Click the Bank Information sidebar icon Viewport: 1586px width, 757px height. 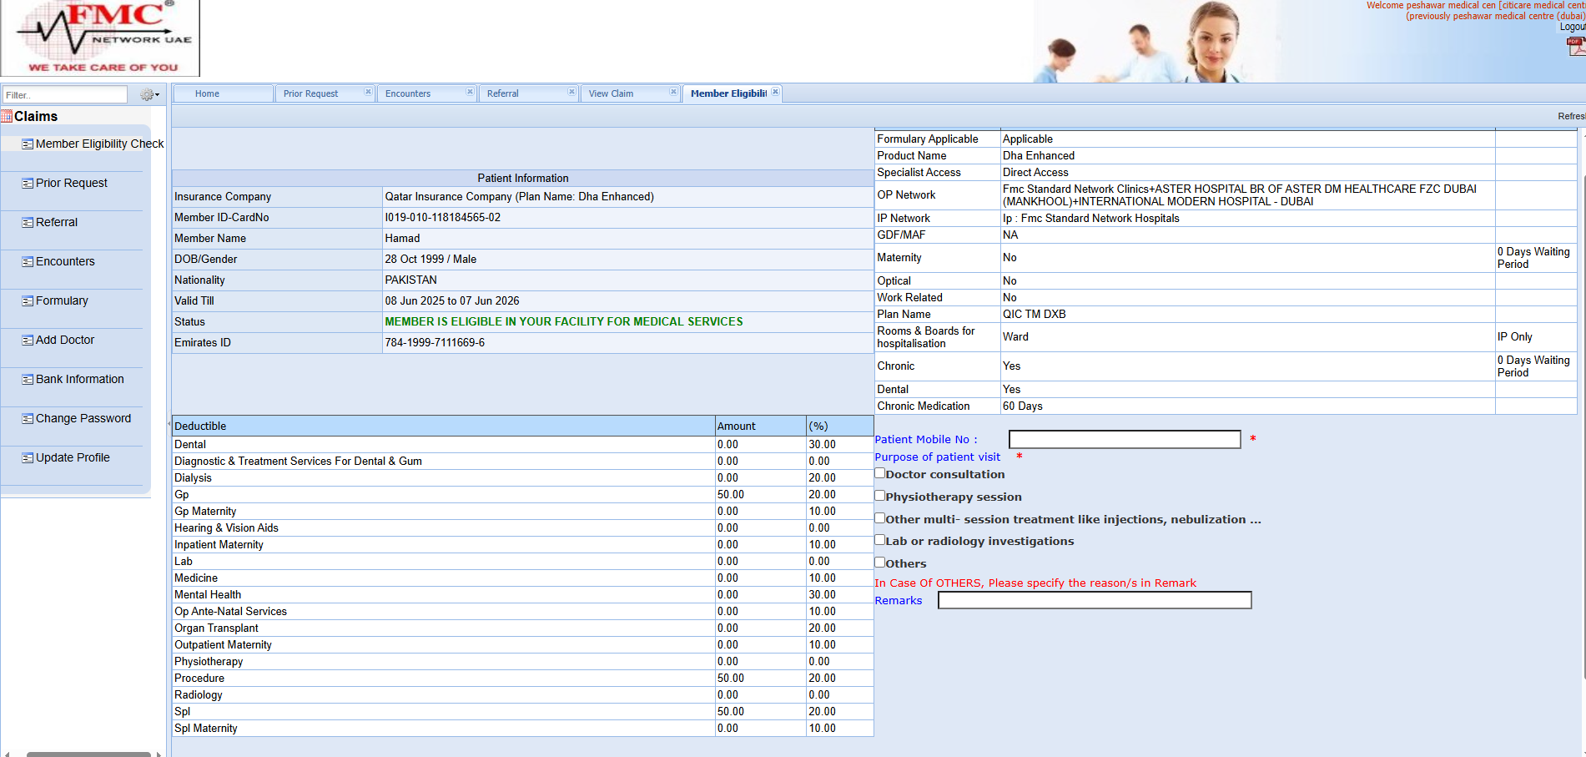point(28,380)
